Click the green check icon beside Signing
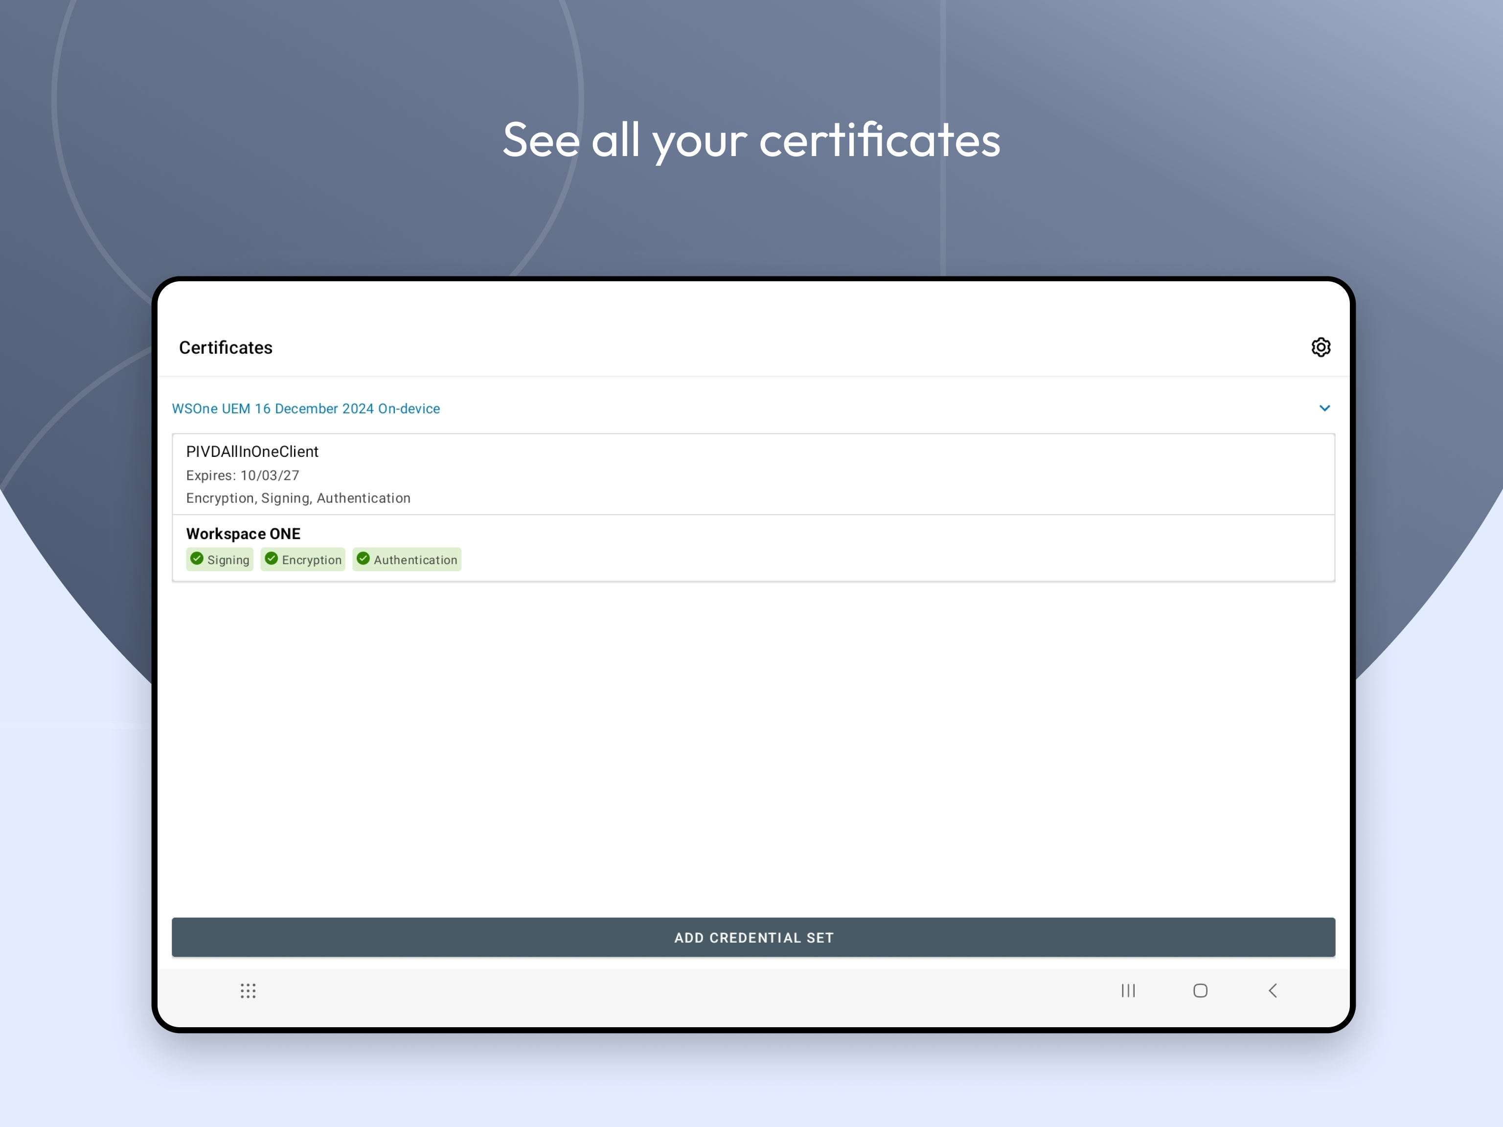This screenshot has height=1127, width=1503. (x=197, y=559)
